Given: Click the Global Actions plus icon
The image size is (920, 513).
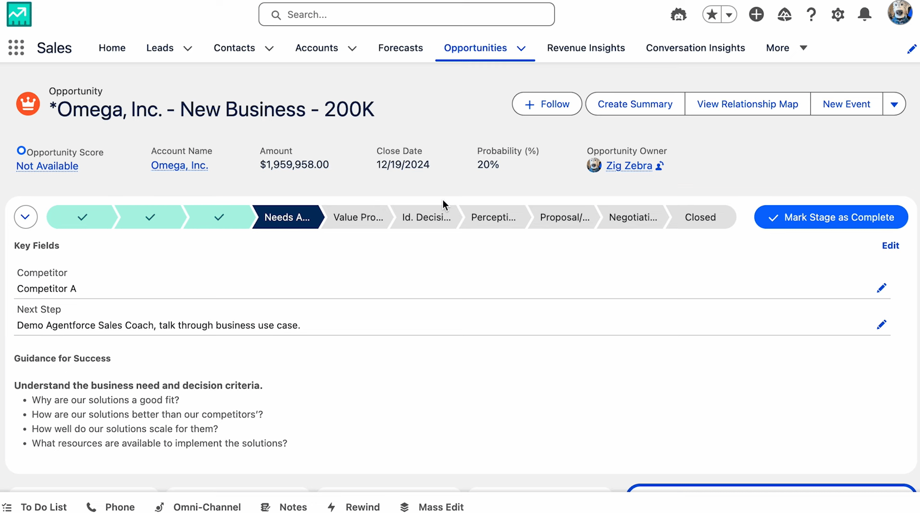Looking at the screenshot, I should coord(756,14).
